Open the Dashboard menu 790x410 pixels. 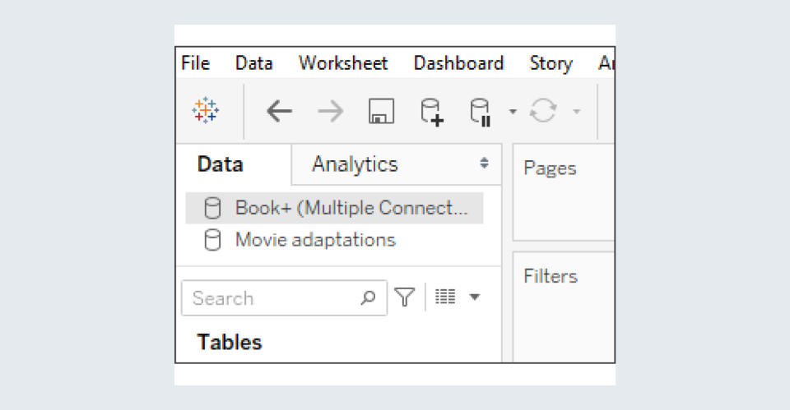[458, 63]
